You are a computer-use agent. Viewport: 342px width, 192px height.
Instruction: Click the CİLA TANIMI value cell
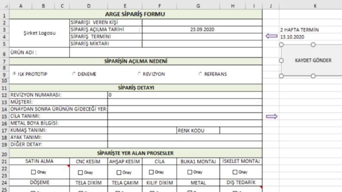[x=185, y=116]
